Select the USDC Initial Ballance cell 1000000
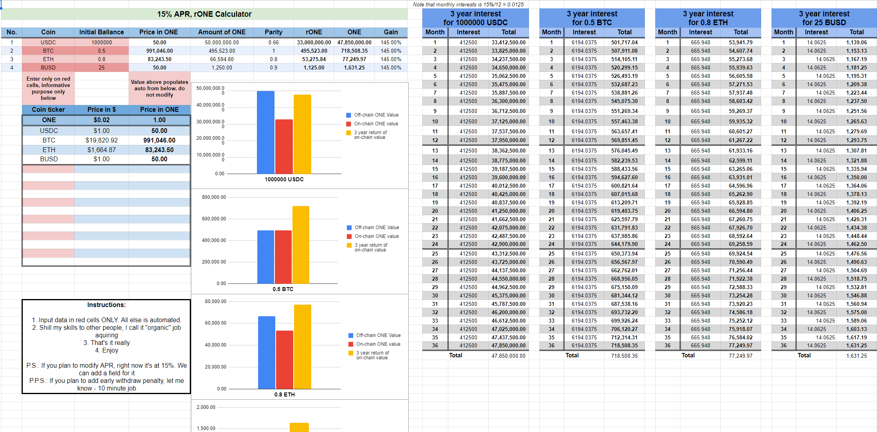Viewport: 877px width, 432px height. tap(101, 42)
